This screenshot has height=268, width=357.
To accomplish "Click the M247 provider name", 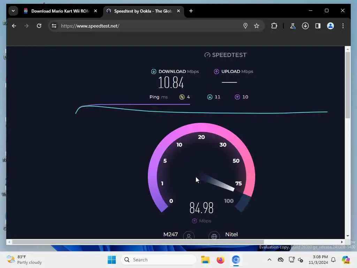I will (170, 234).
